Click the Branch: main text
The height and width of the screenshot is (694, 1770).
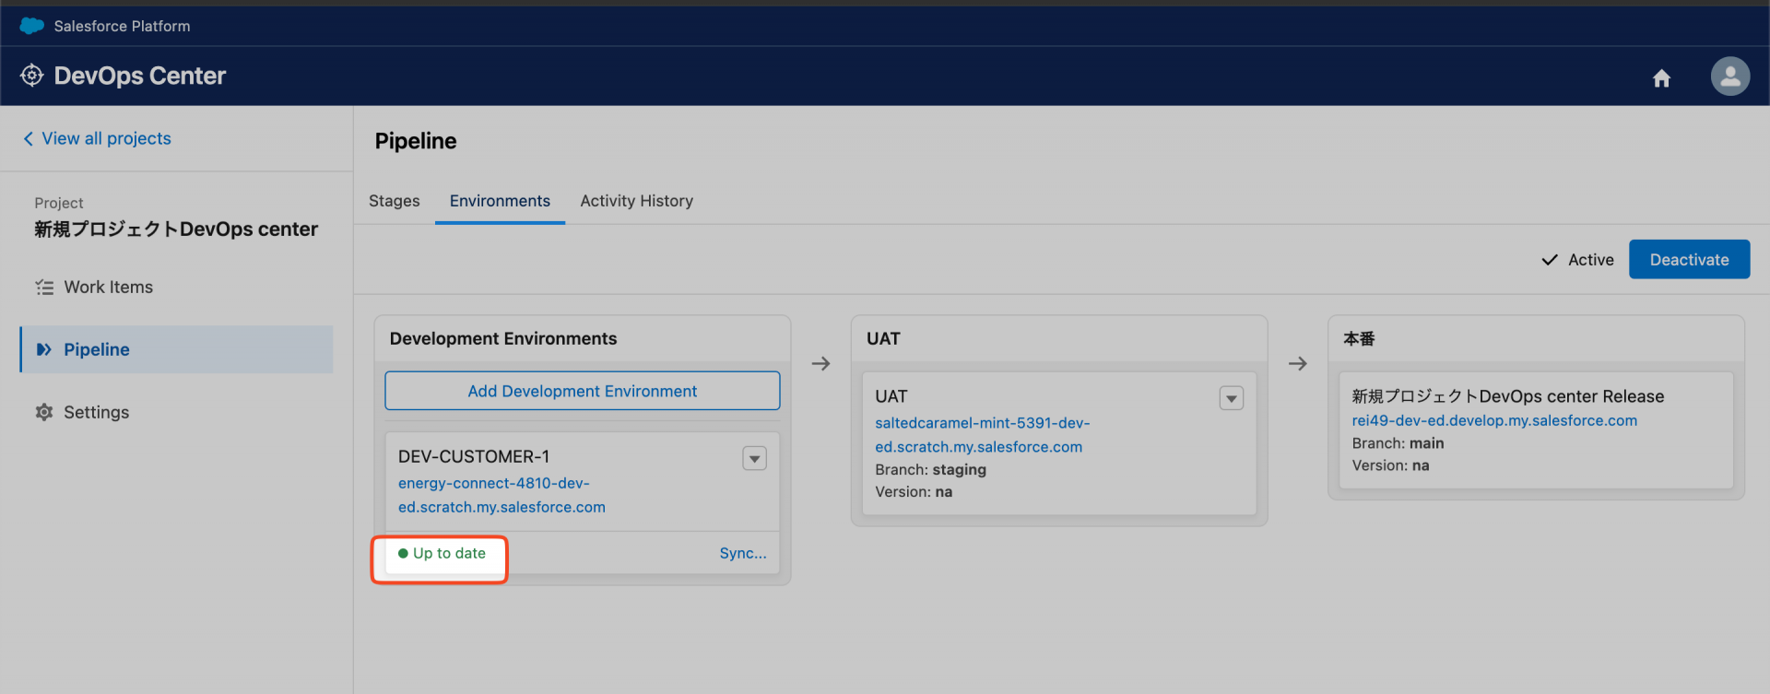click(1398, 443)
